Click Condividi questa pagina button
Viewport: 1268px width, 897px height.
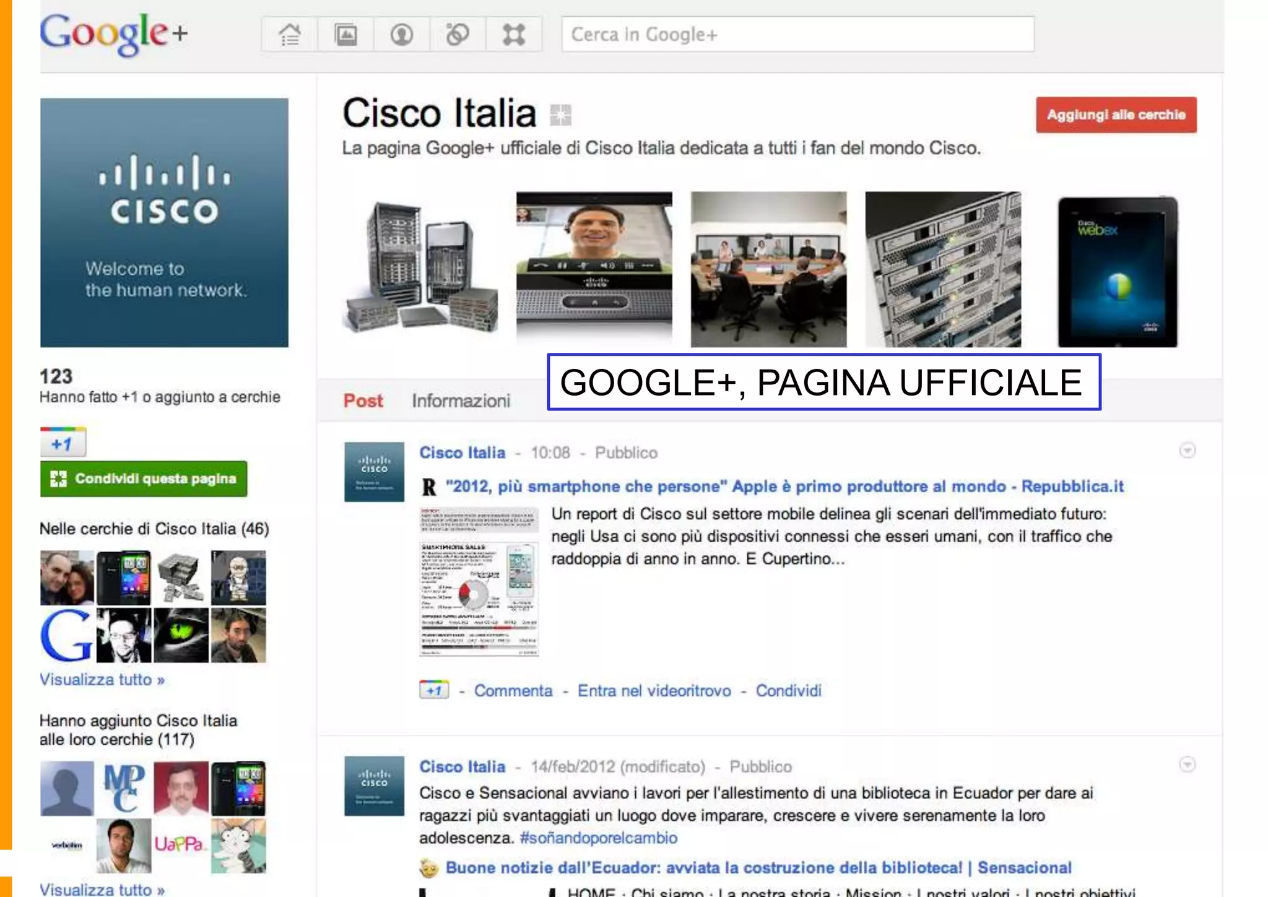144,479
